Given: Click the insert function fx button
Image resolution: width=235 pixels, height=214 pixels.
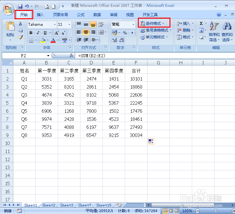Looking at the screenshot, I should pos(71,56).
